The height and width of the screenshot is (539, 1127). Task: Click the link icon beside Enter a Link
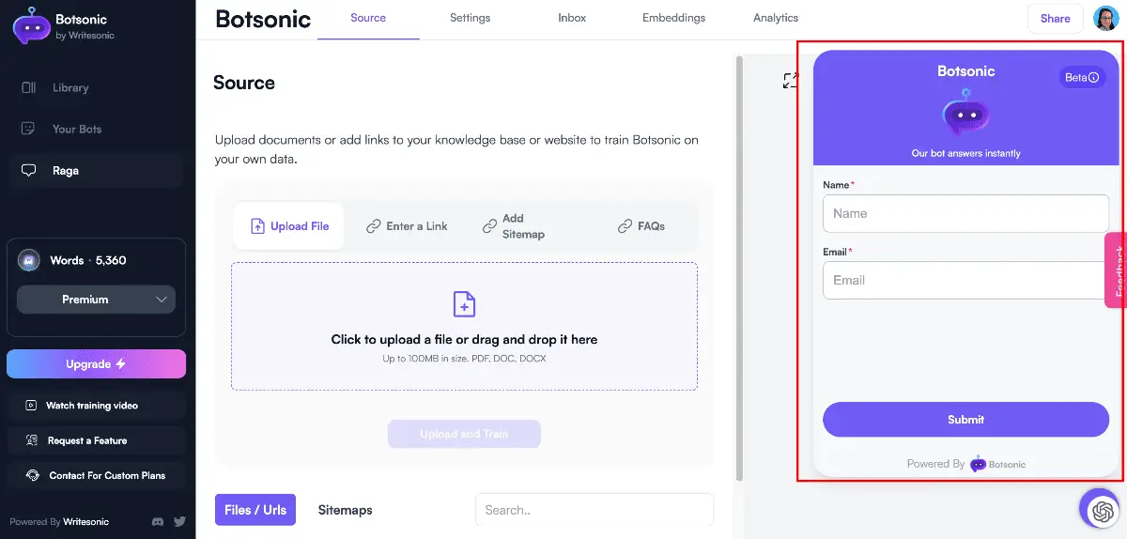373,226
